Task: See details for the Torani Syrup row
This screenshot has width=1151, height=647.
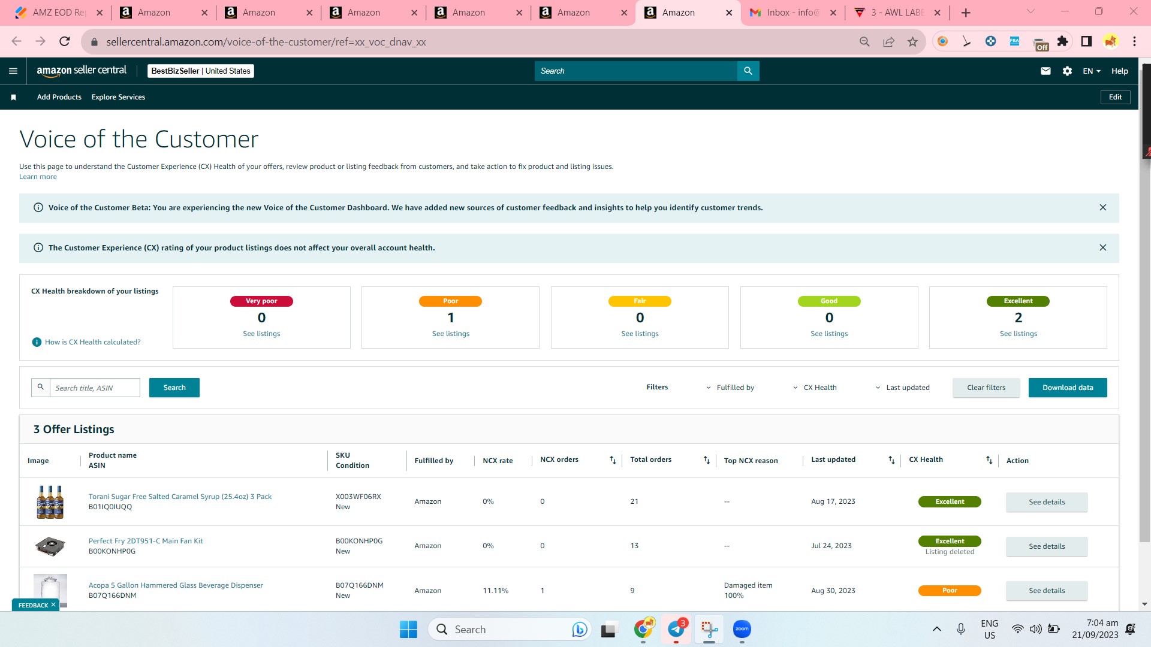Action: pos(1047,502)
